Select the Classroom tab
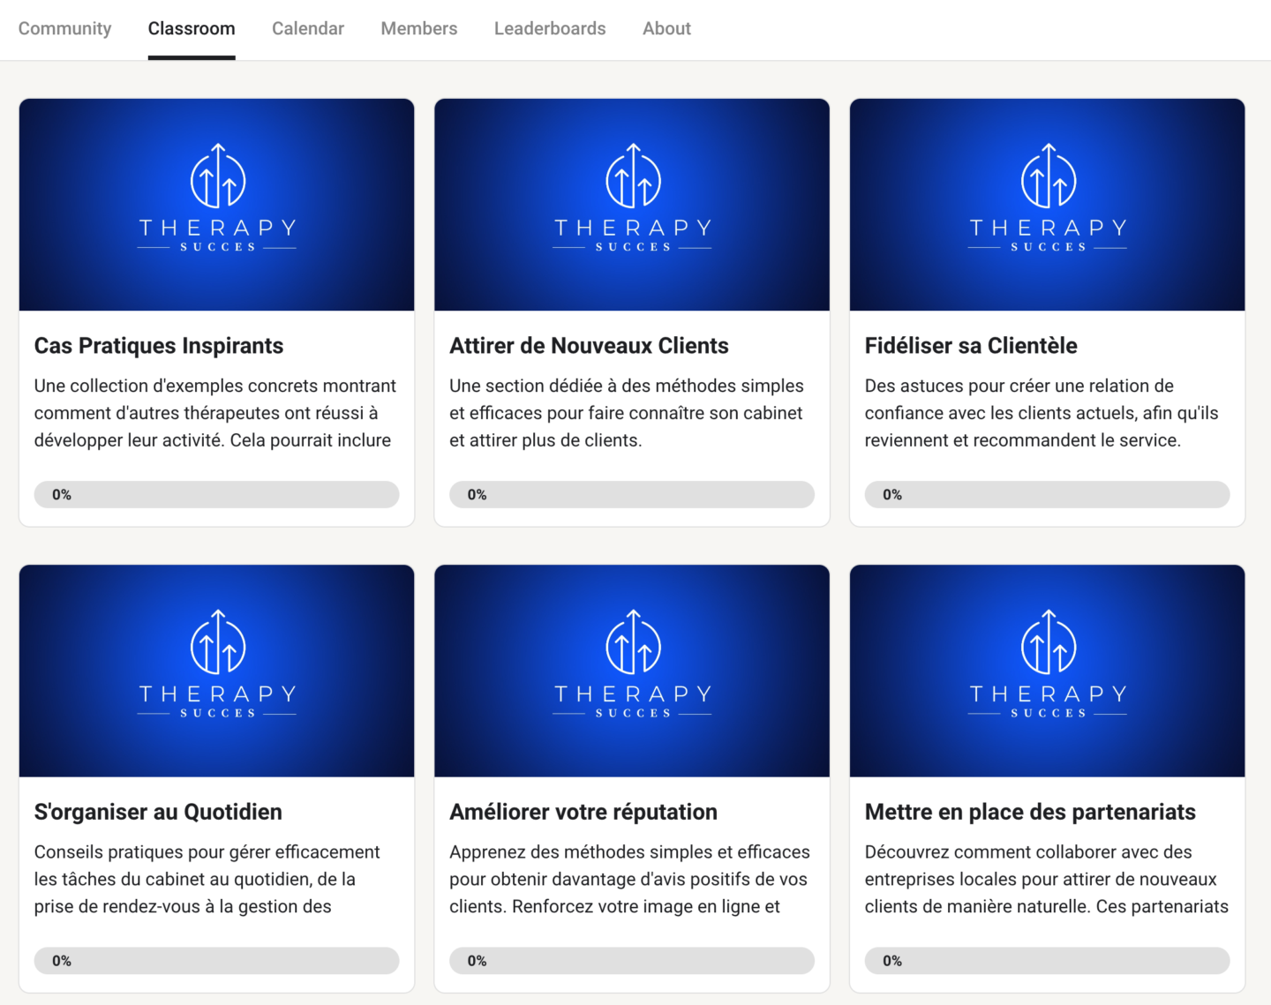Viewport: 1271px width, 1005px height. (192, 28)
